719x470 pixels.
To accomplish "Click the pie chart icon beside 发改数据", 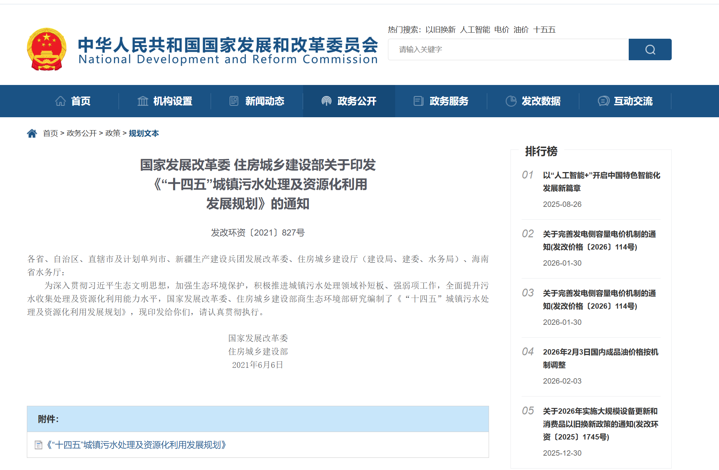I will [511, 101].
